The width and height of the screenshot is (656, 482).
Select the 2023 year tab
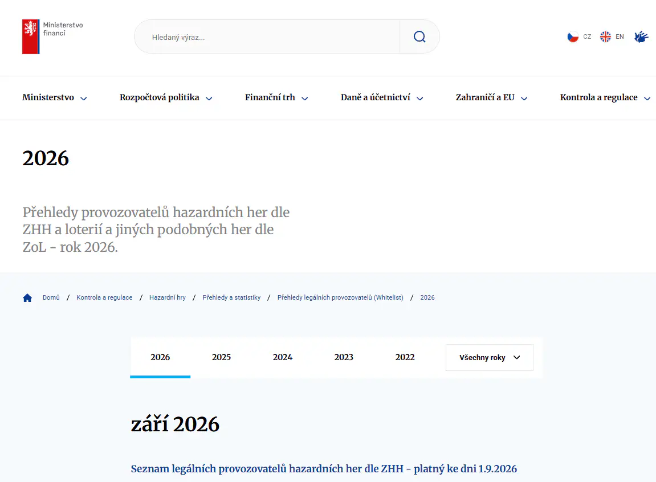344,357
